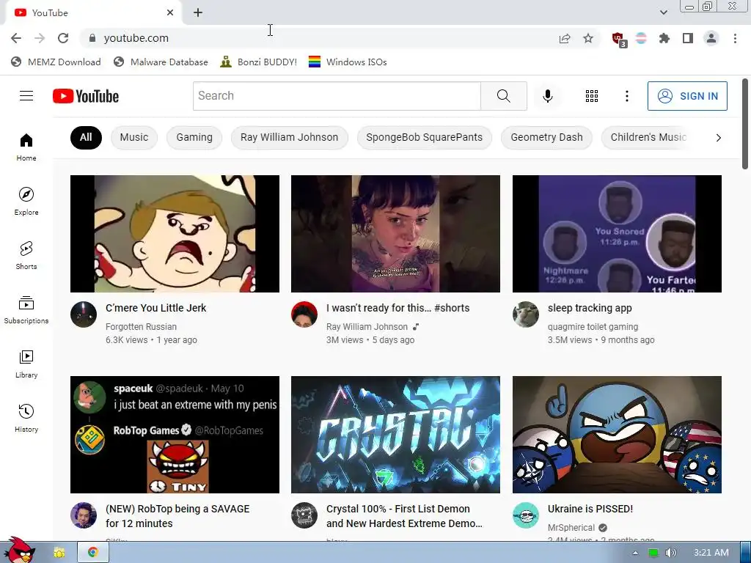The width and height of the screenshot is (751, 563).
Task: Go to Home in sidebar
Action: tap(26, 147)
